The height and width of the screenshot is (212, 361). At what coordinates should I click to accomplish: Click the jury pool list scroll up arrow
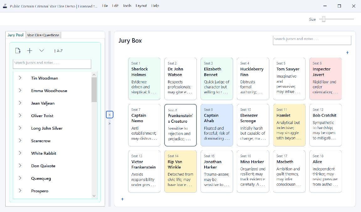pos(94,75)
